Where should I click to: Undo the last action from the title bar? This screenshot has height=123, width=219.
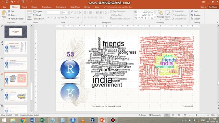[x=12, y=2]
